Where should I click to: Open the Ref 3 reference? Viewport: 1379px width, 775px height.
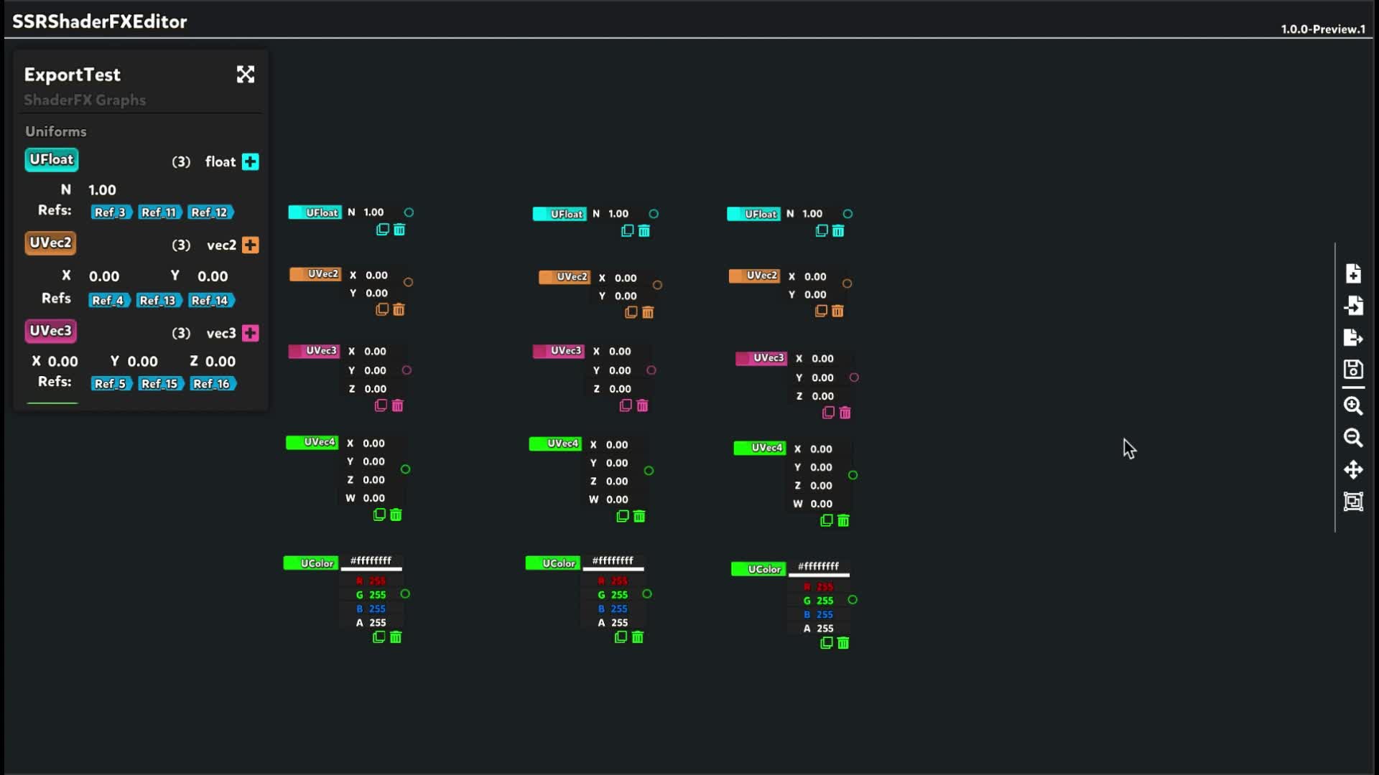coord(111,212)
